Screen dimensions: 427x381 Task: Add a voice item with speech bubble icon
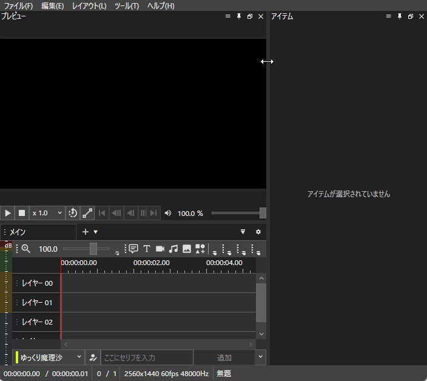[133, 249]
